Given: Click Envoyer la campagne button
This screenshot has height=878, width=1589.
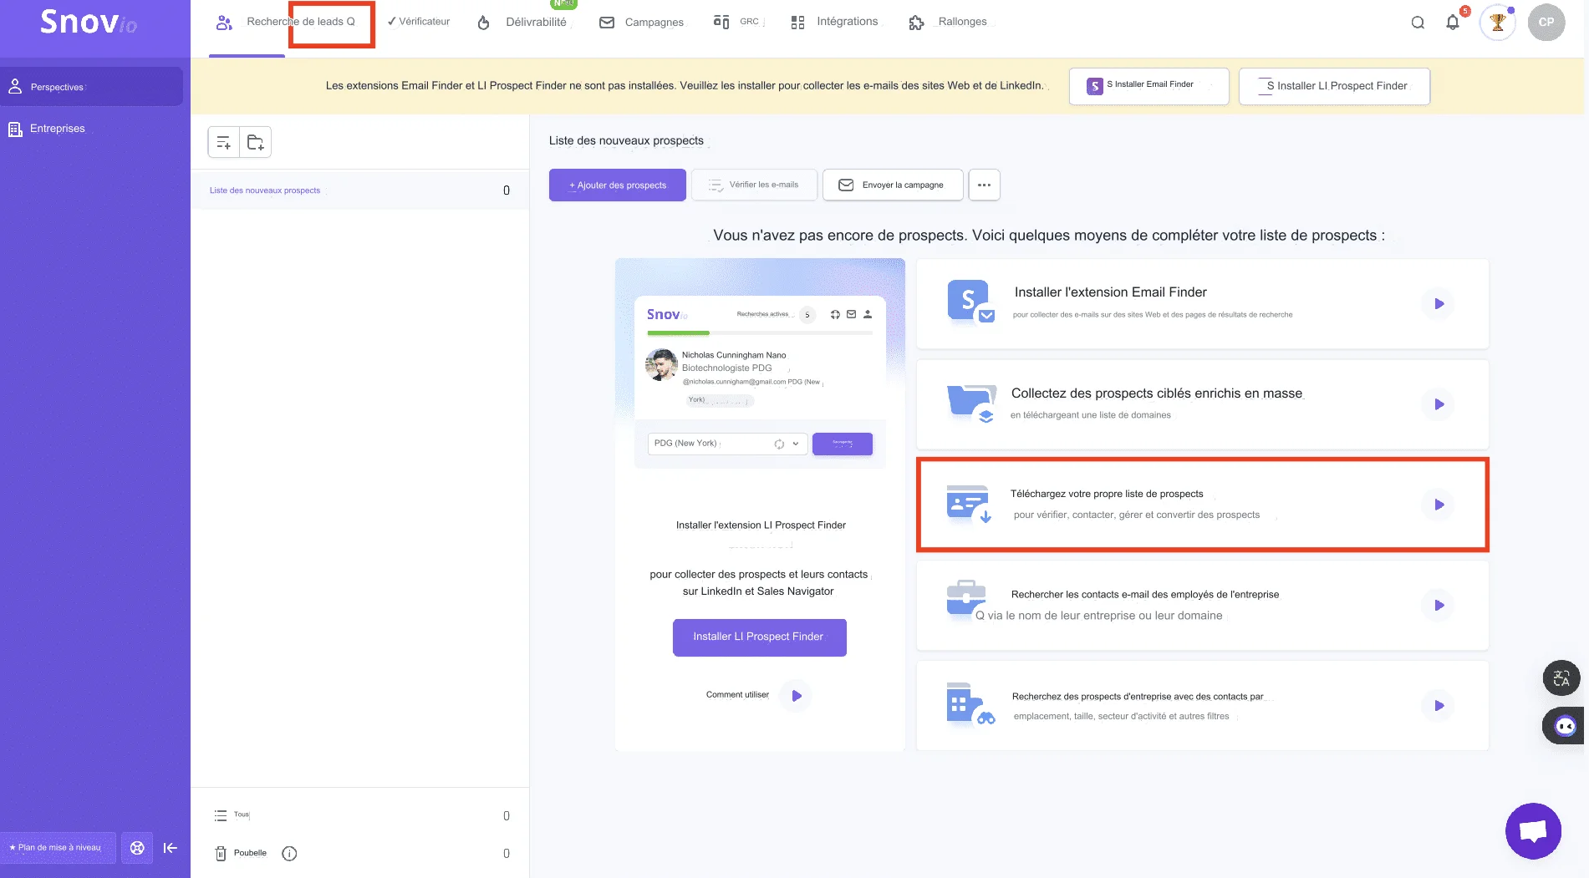Looking at the screenshot, I should (893, 185).
